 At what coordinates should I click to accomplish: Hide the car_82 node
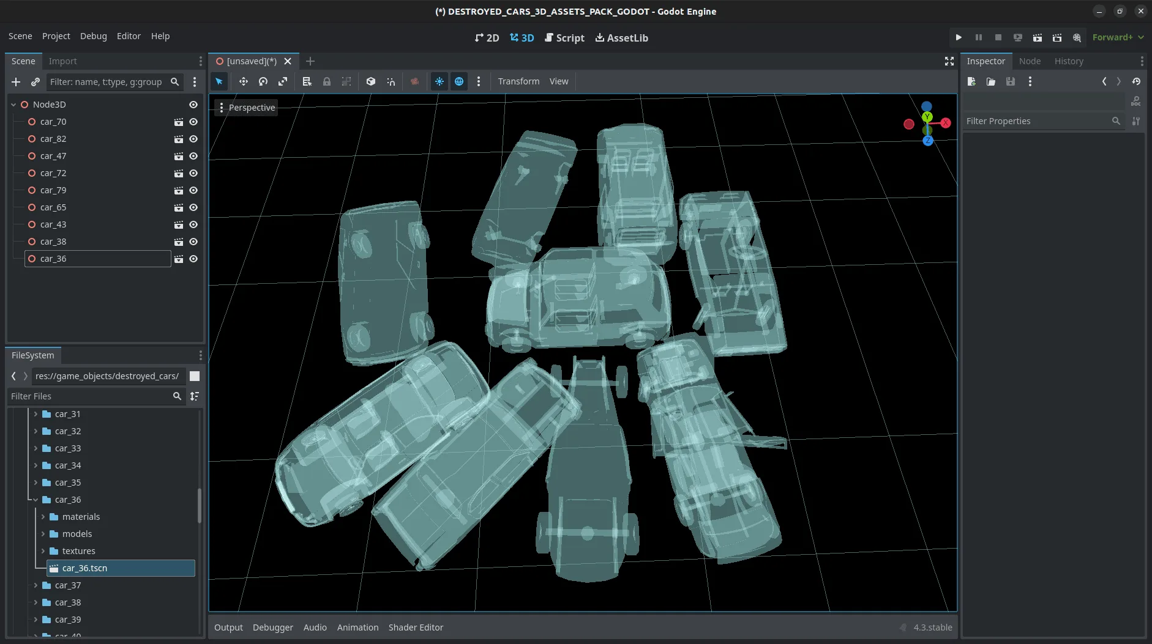[193, 139]
